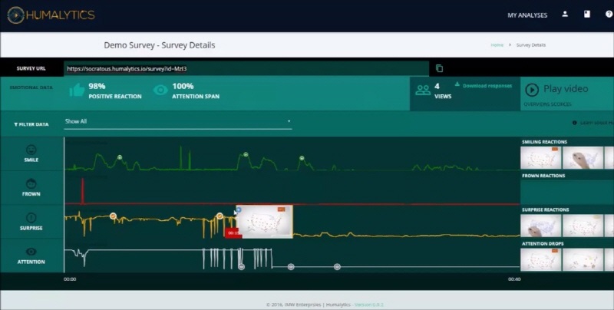Click the Filter Data label
Viewport: 614px width, 310px height.
[x=31, y=124]
